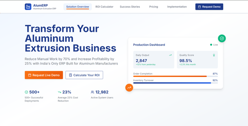Open the Success Stories nav item

pyautogui.click(x=130, y=7)
